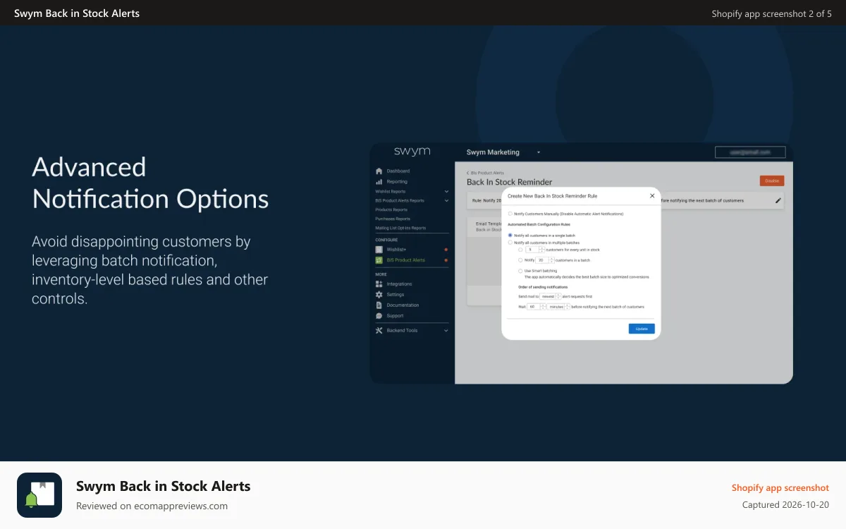
Task: Open Backend Tools in the sidebar
Action: [402, 331]
